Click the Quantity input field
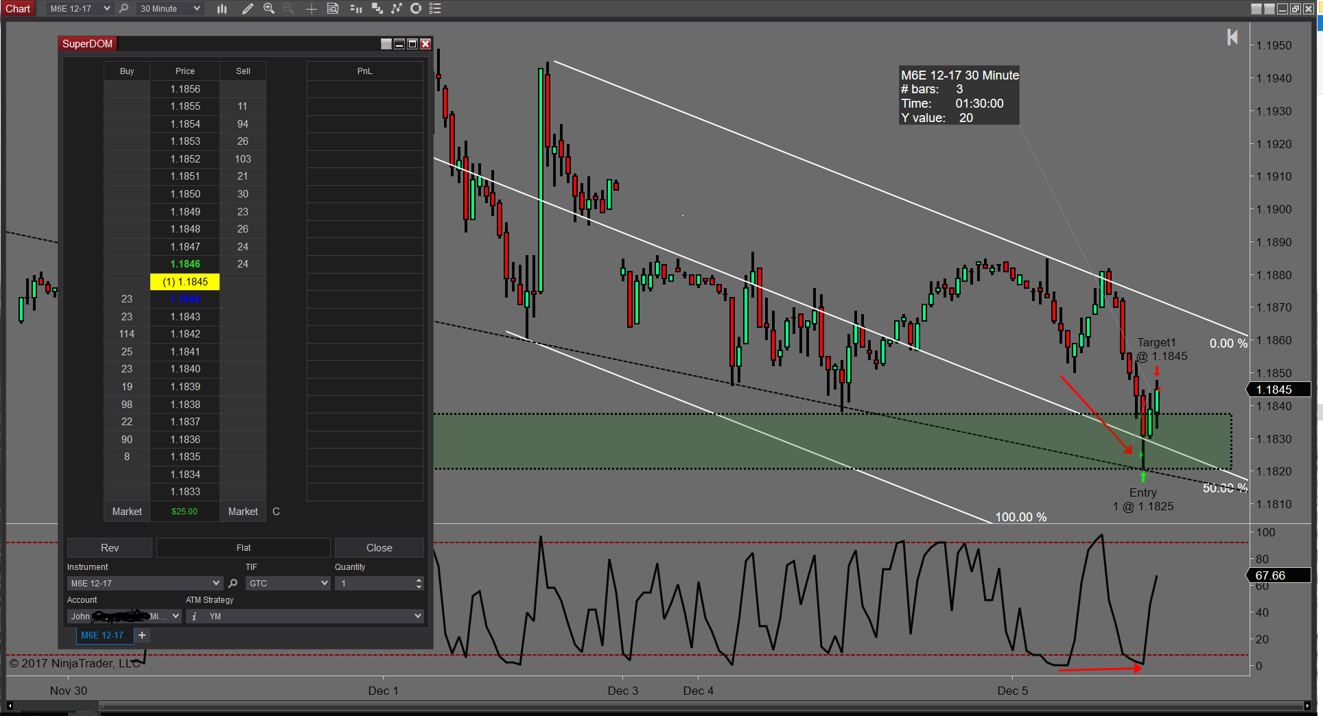The image size is (1323, 716). pos(375,583)
